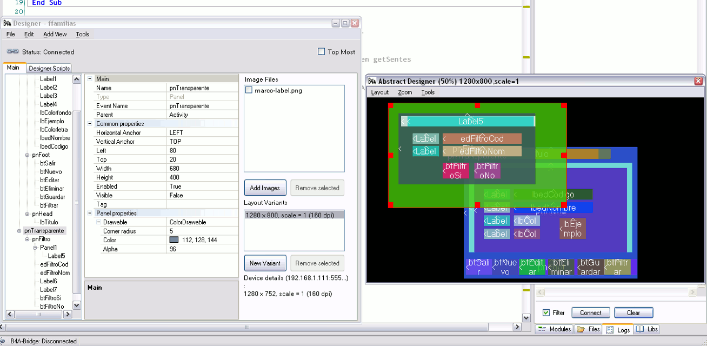Select the 1280 x 800 layout variant
The image size is (707, 346).
(x=295, y=215)
